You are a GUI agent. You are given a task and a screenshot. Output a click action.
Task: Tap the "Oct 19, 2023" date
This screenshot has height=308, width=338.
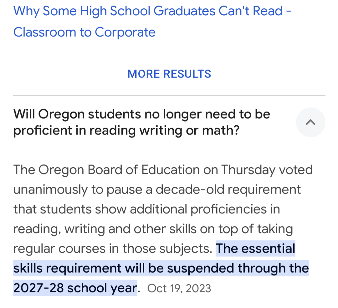coord(179,288)
